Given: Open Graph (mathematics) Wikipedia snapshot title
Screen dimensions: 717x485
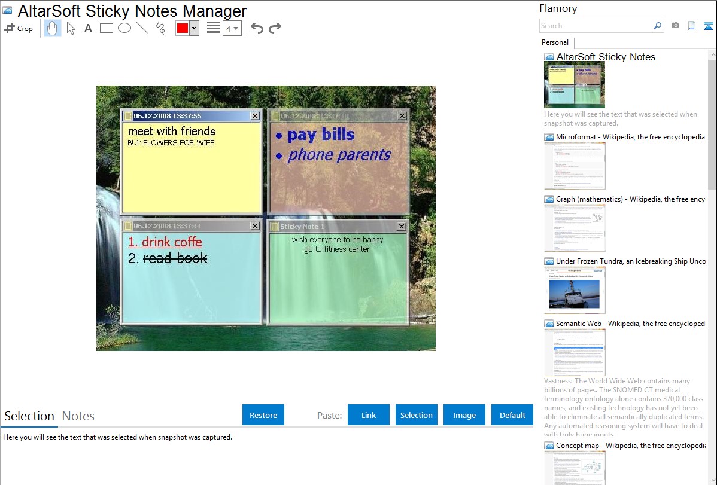Looking at the screenshot, I should tap(630, 199).
